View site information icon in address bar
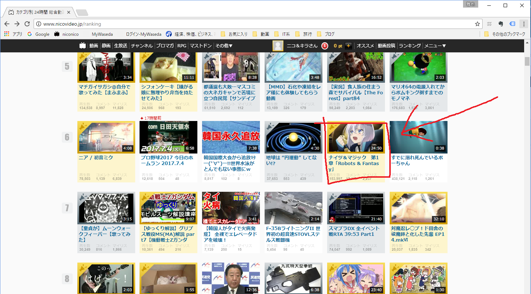This screenshot has width=531, height=294. click(39, 24)
